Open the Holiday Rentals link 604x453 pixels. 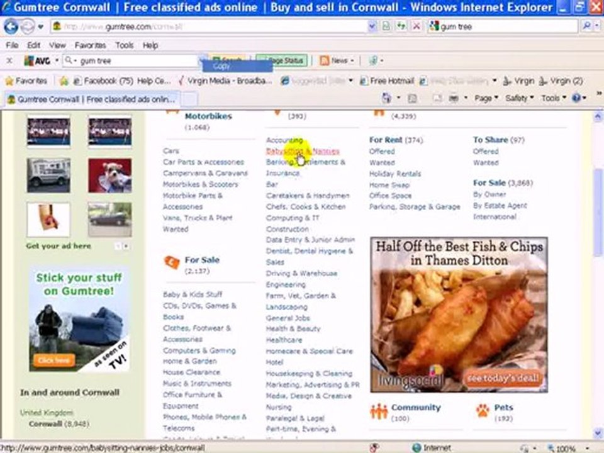click(x=395, y=174)
